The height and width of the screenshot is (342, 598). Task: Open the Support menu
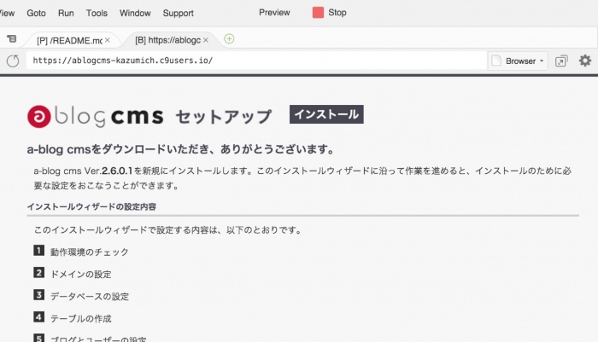(x=178, y=14)
